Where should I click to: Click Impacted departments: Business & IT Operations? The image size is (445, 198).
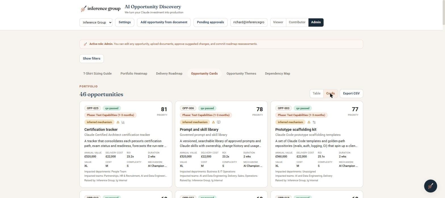(x=207, y=172)
